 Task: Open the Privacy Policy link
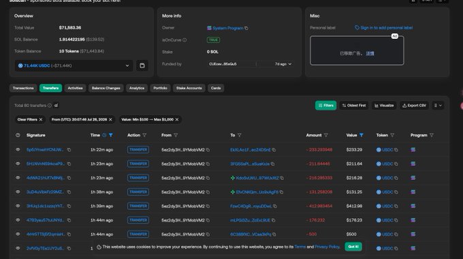(328, 247)
